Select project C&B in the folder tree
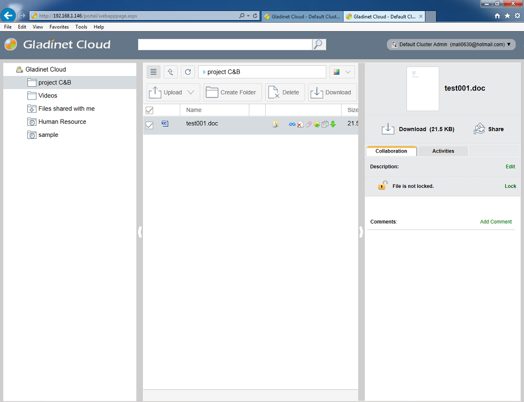Screen dimensions: 524x402 tap(70, 83)
